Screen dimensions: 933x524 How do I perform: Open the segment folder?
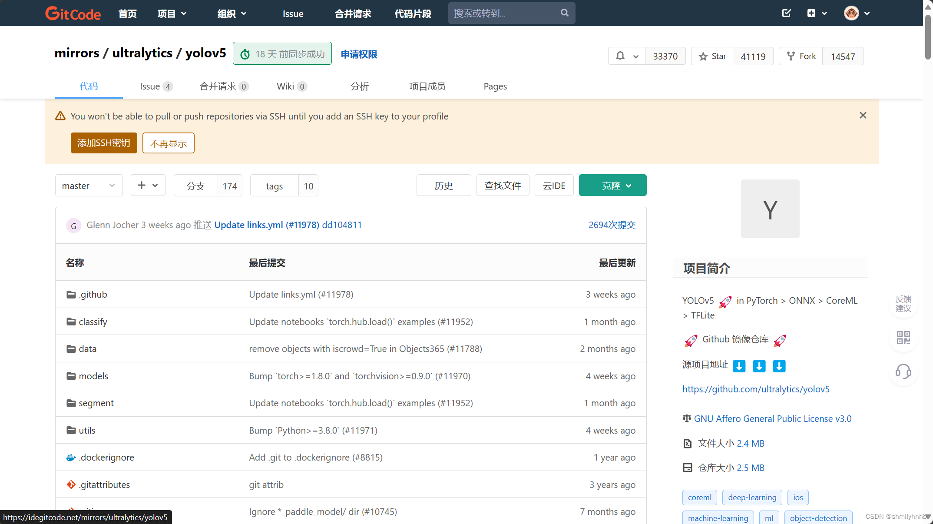click(96, 403)
